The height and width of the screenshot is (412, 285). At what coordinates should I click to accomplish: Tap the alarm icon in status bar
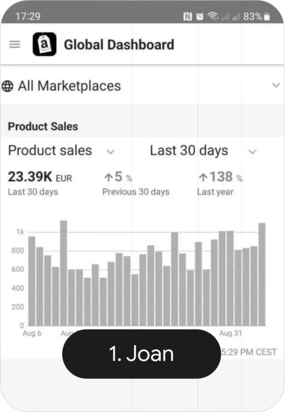(x=200, y=16)
